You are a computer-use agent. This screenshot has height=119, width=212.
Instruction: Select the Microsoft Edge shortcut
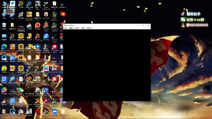(4, 49)
